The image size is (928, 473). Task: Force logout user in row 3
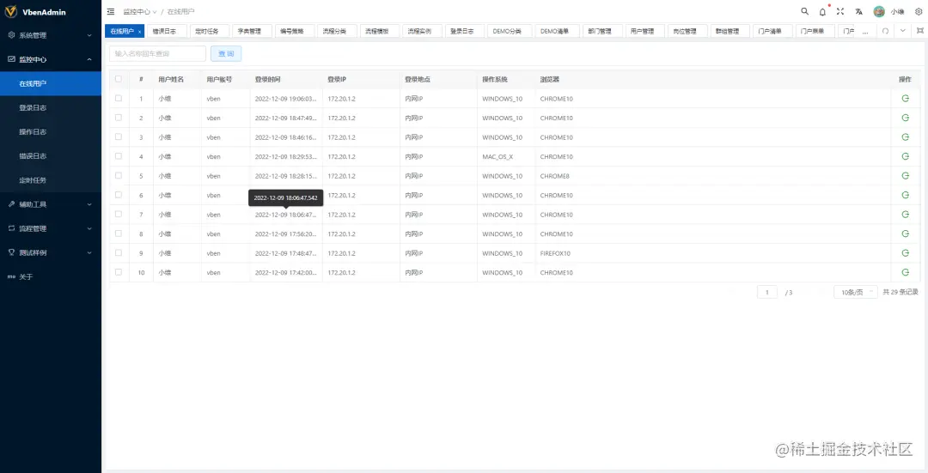point(905,137)
